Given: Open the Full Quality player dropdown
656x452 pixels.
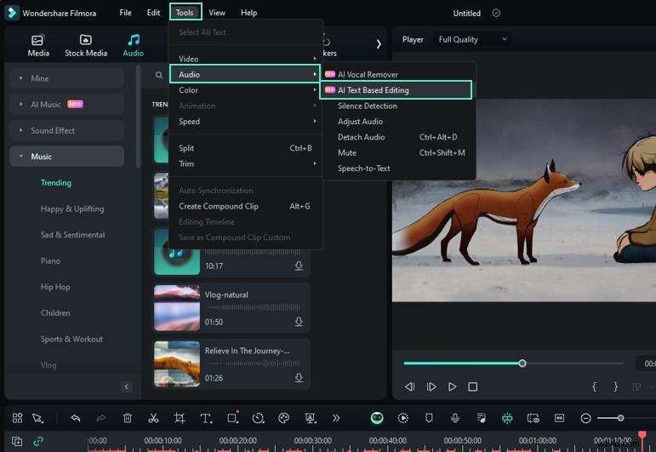Looking at the screenshot, I should tap(472, 39).
